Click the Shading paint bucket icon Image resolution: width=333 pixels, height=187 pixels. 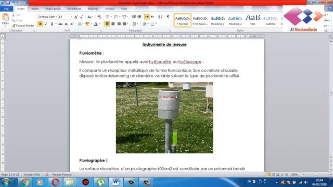point(145,24)
